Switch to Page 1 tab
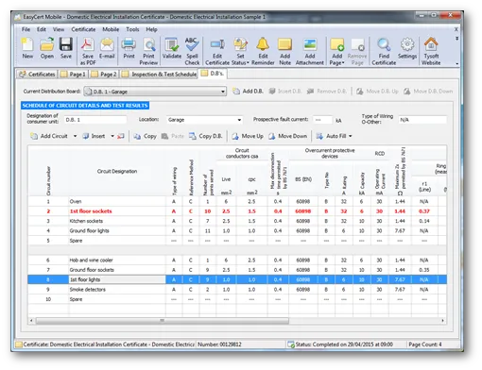This screenshot has width=482, height=370. 73,75
